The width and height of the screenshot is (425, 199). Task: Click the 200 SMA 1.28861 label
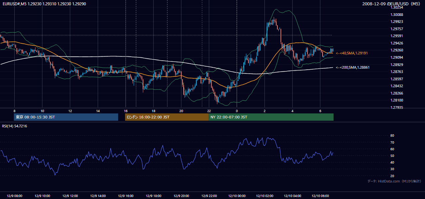[x=353, y=67]
